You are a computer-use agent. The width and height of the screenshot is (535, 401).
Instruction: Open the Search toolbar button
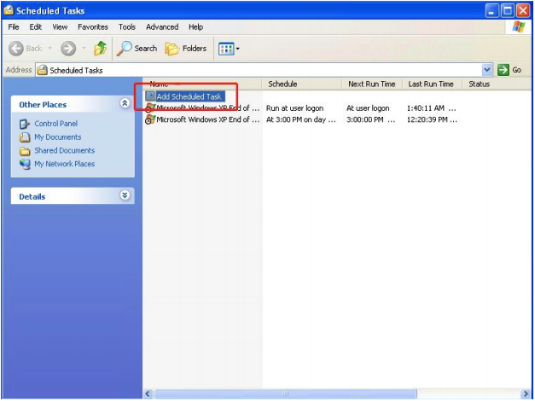coord(137,49)
